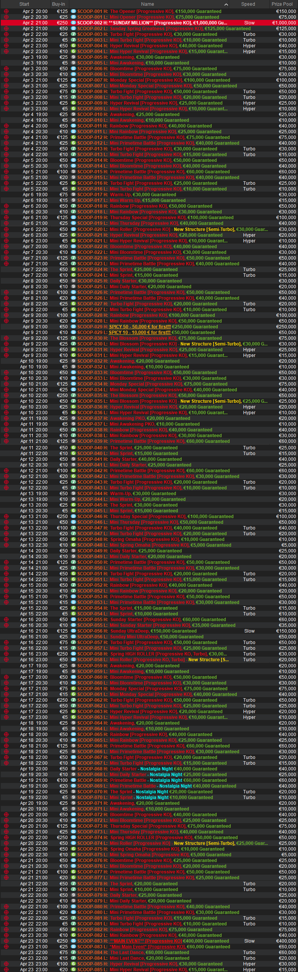
Task: Open the 'SPICY 50 - 50,000 € for first!!!' link
Action: coord(140,327)
